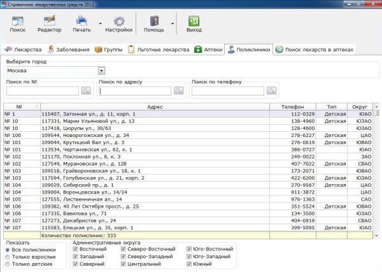Select row Лиственничная ал., 14
This screenshot has width=382, height=272.
click(x=188, y=199)
